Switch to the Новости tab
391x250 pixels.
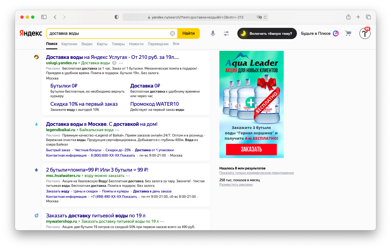(x=136, y=44)
